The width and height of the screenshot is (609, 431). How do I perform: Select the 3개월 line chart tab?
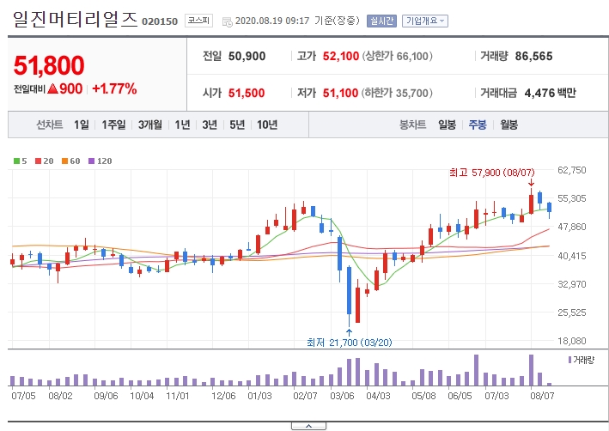coord(150,124)
